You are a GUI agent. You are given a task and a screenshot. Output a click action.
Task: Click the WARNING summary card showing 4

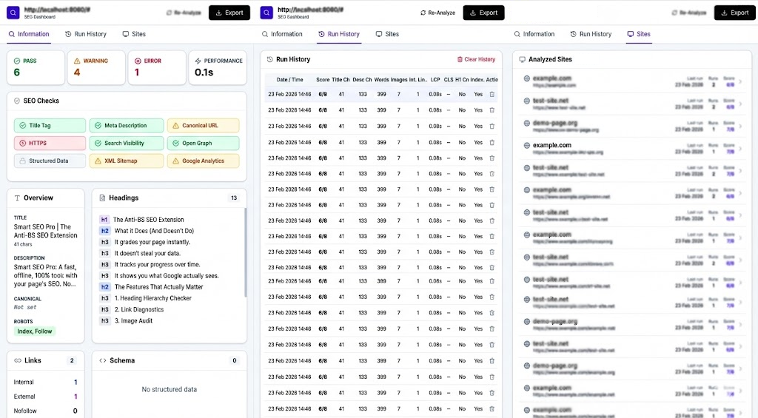(96, 67)
